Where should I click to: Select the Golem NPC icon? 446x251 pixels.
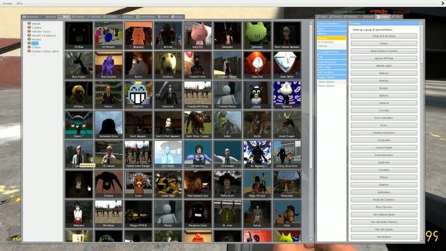(228, 125)
